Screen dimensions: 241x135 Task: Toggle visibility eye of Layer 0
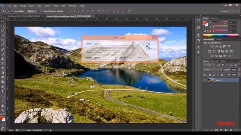tap(205, 80)
